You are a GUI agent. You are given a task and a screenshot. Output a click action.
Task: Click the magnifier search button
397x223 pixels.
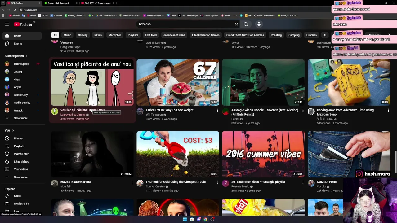[x=246, y=24]
